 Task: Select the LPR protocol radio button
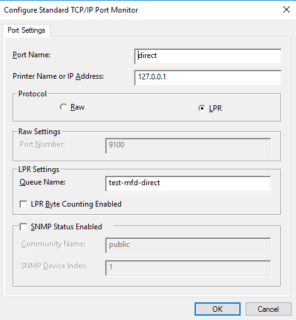202,108
